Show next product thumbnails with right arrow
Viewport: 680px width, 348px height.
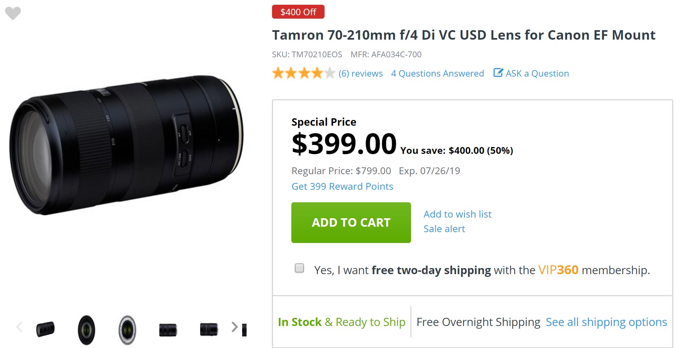click(234, 327)
